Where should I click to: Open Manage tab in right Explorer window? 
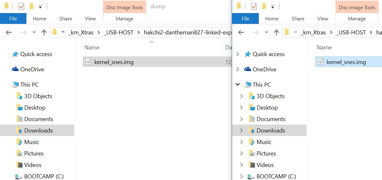(357, 18)
